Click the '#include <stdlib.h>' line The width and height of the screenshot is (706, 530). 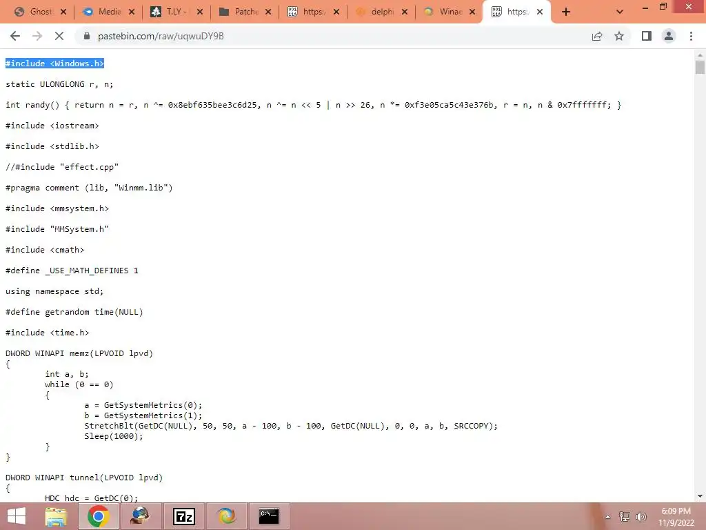point(52,146)
